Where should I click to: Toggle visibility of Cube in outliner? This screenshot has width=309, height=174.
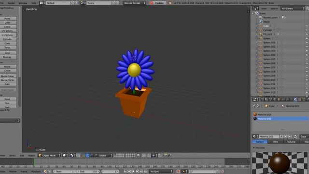point(307,26)
